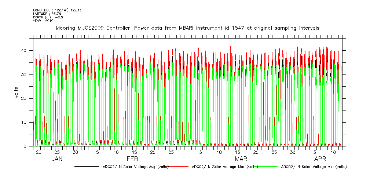Select the JAN month label

57,159
